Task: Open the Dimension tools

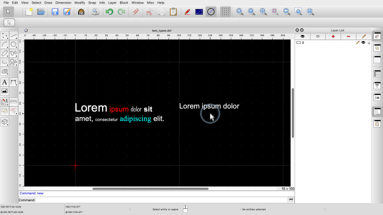Action: [13, 82]
